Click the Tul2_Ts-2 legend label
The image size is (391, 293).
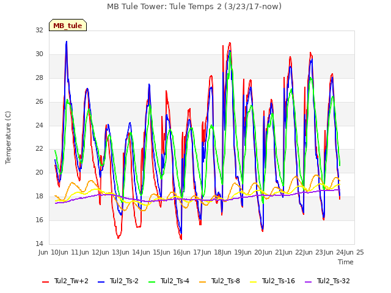(124, 281)
